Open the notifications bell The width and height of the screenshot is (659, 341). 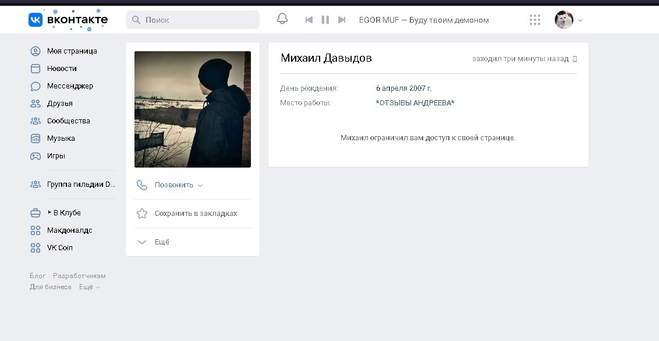(x=282, y=19)
